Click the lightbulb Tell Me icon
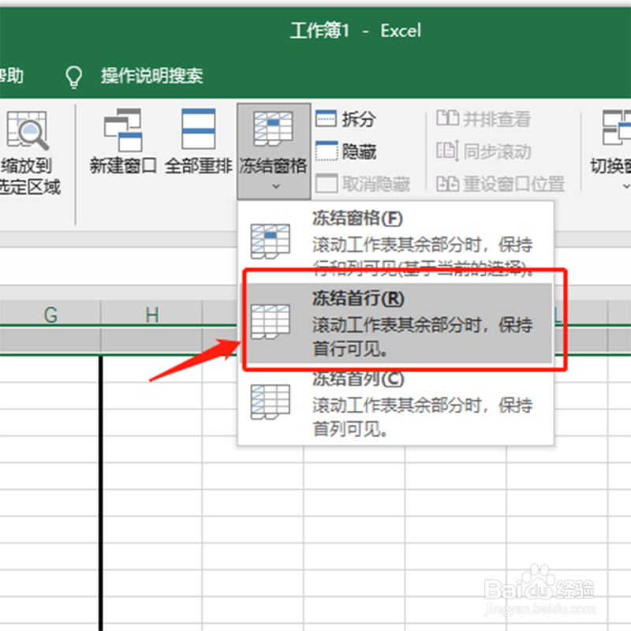This screenshot has width=631, height=631. tap(73, 77)
